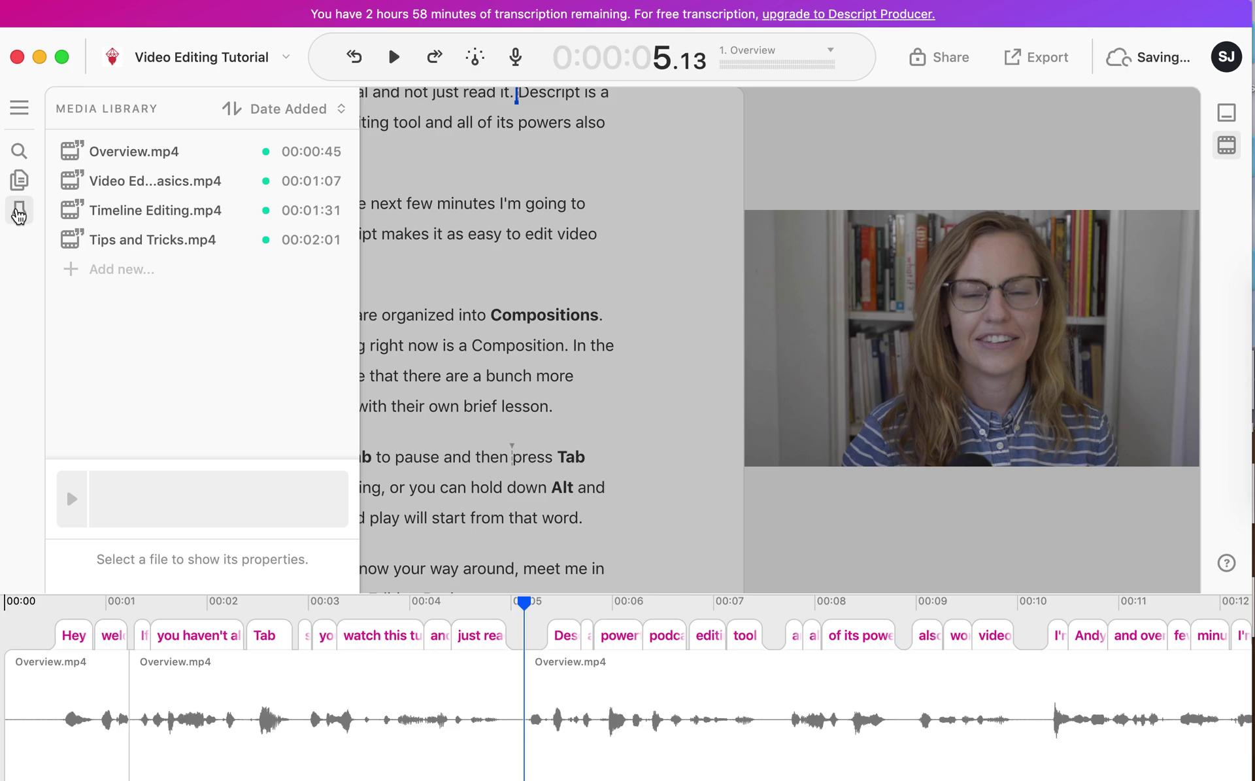Click the word 'Compositions' in the script
The image size is (1255, 781).
(544, 315)
